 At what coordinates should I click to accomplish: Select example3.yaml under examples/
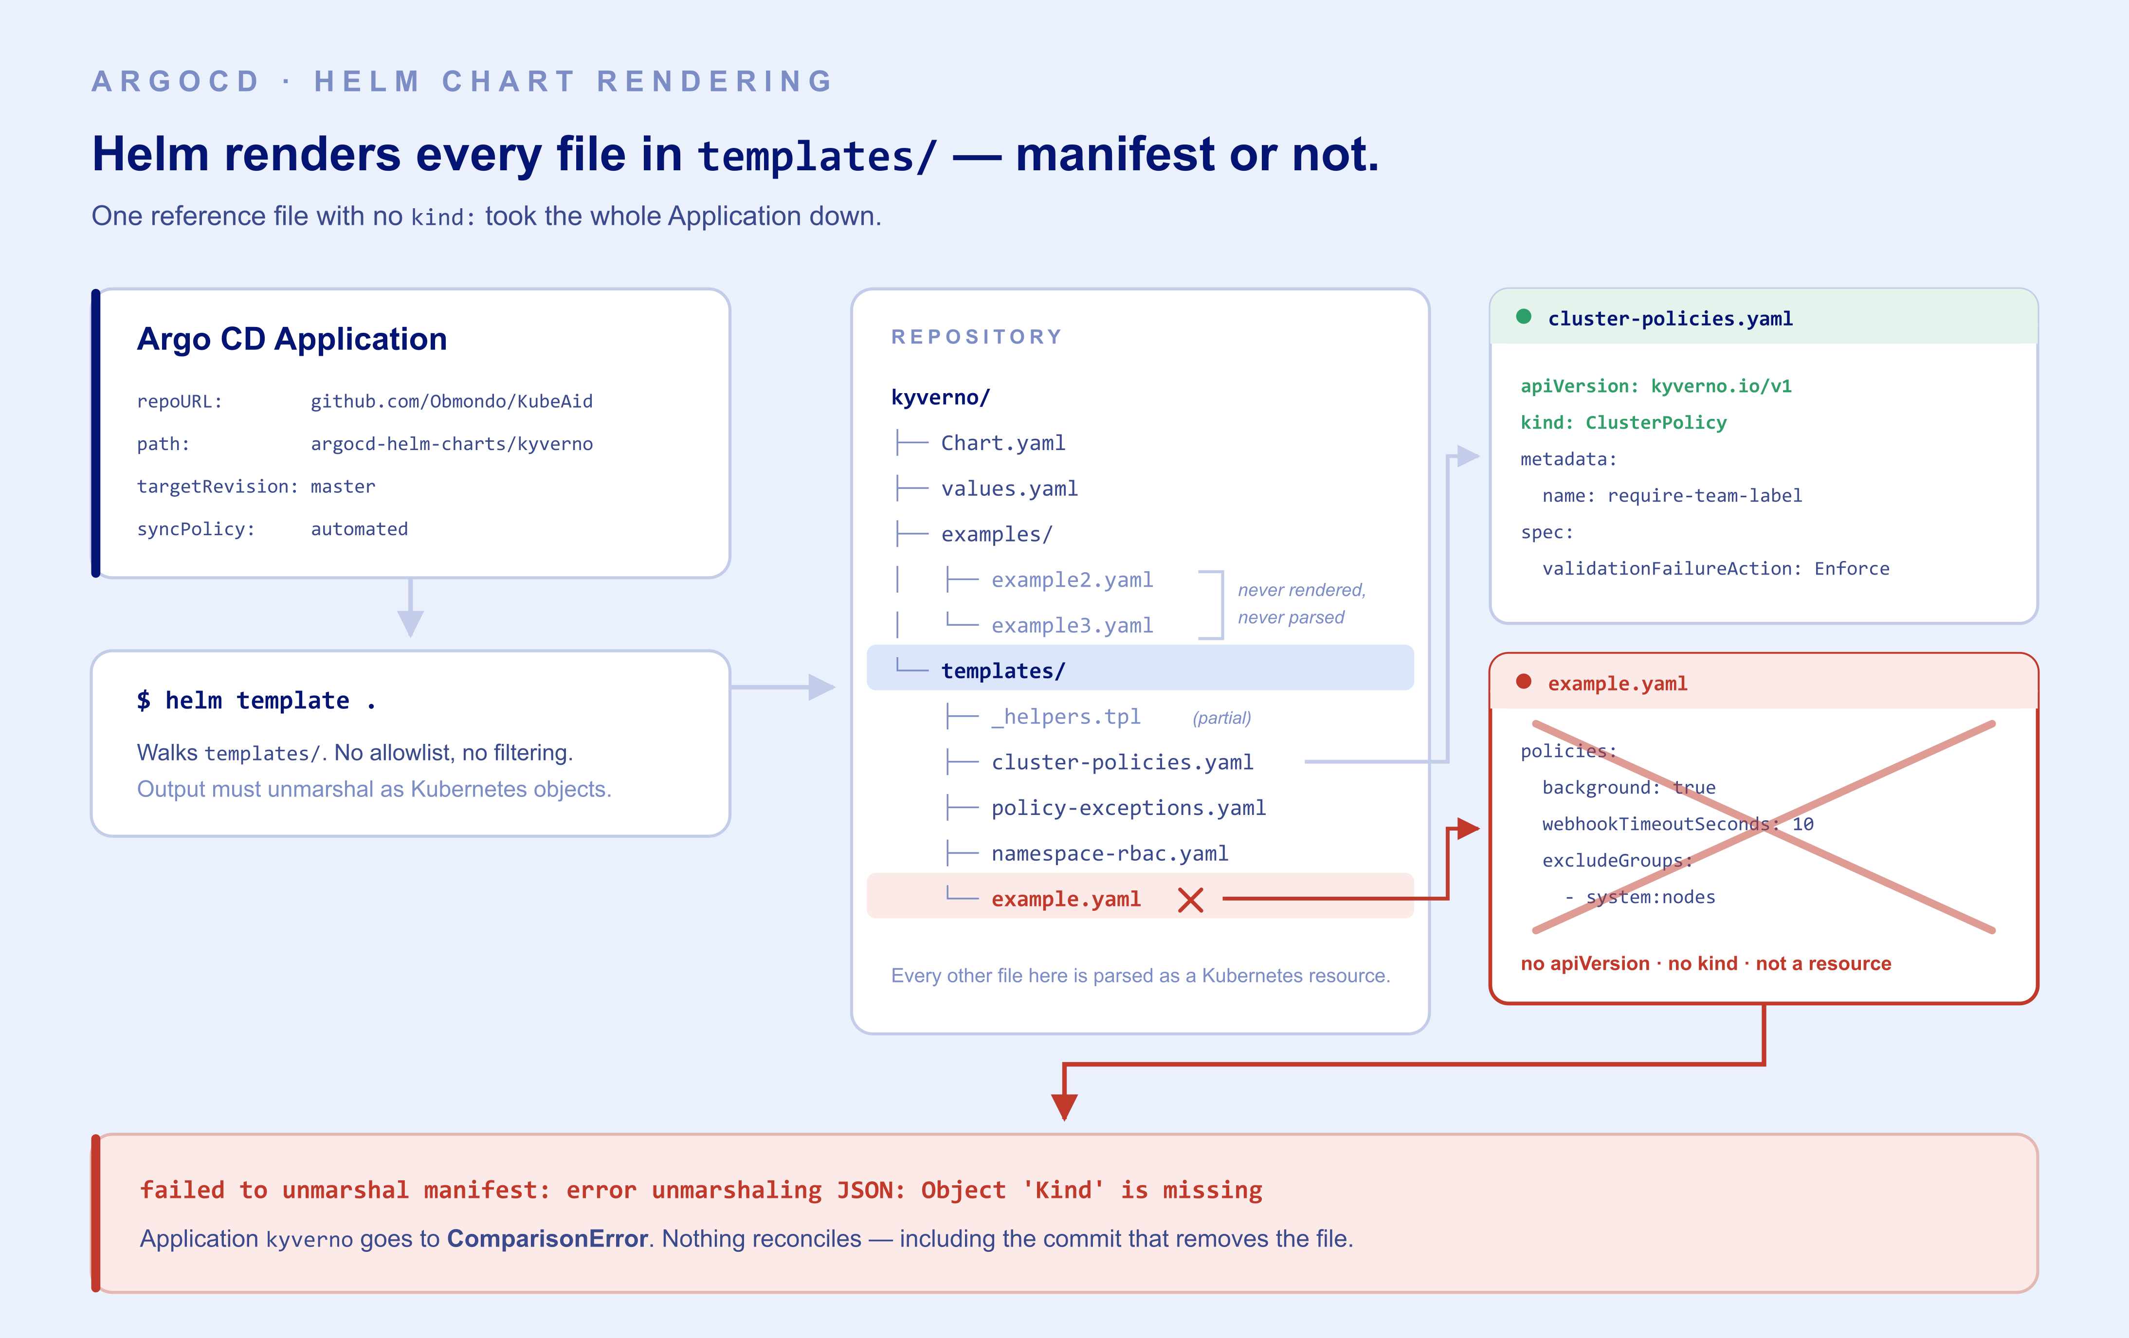pos(1072,626)
